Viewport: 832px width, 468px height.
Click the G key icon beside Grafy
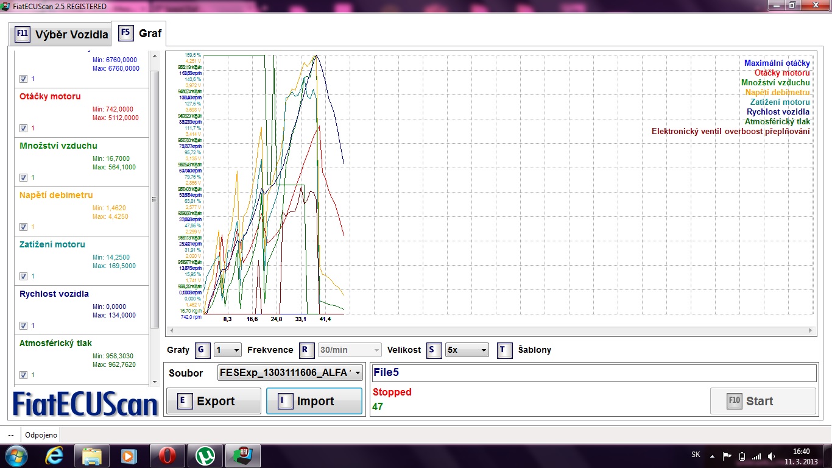202,350
